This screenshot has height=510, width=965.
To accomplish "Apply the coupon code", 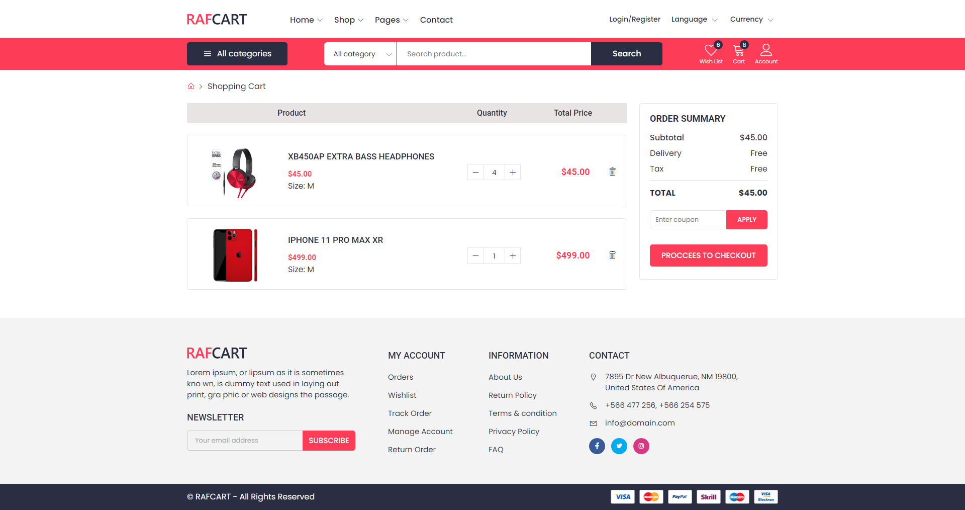I will (747, 220).
